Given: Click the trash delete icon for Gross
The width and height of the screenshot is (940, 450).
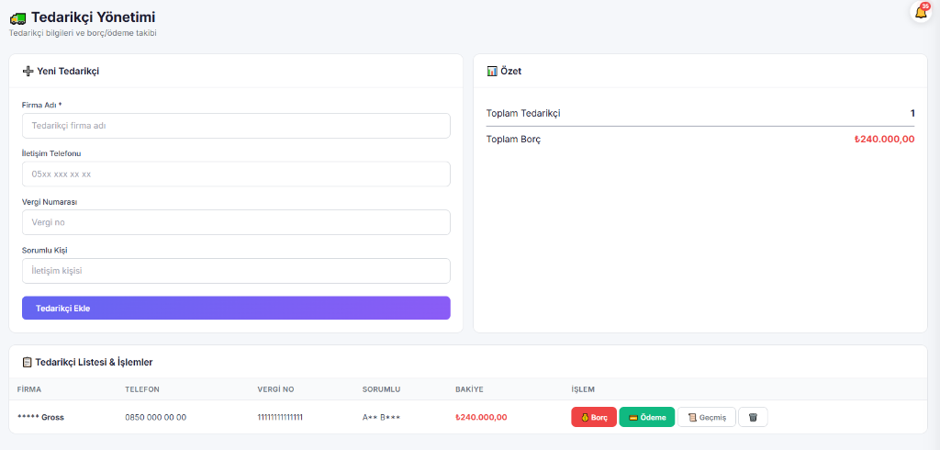Looking at the screenshot, I should (x=753, y=417).
